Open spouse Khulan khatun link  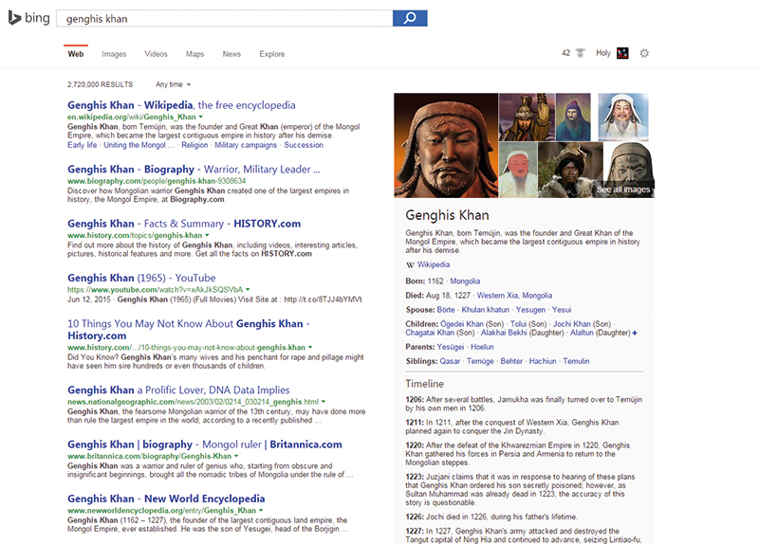(x=486, y=310)
